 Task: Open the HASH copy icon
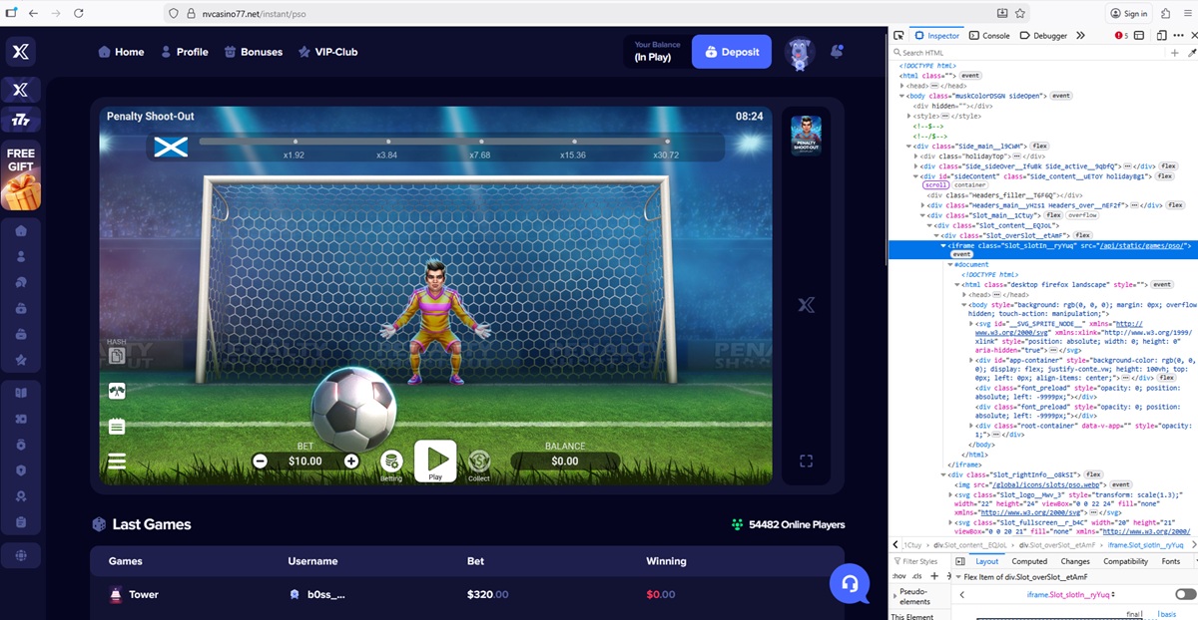(x=117, y=356)
